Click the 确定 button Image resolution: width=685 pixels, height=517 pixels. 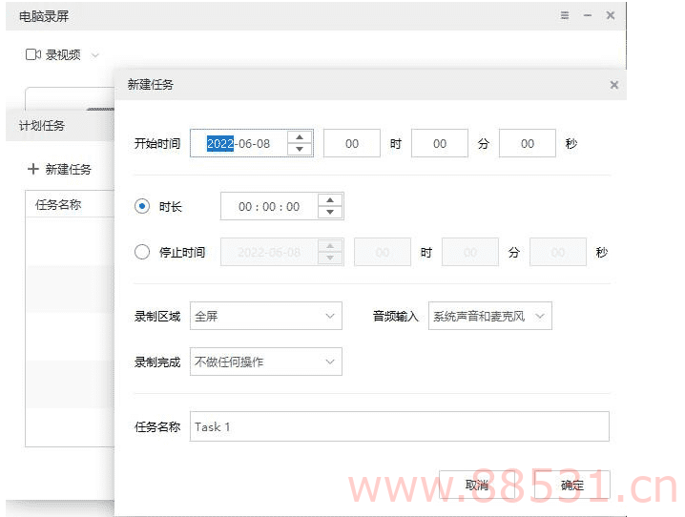tap(571, 485)
